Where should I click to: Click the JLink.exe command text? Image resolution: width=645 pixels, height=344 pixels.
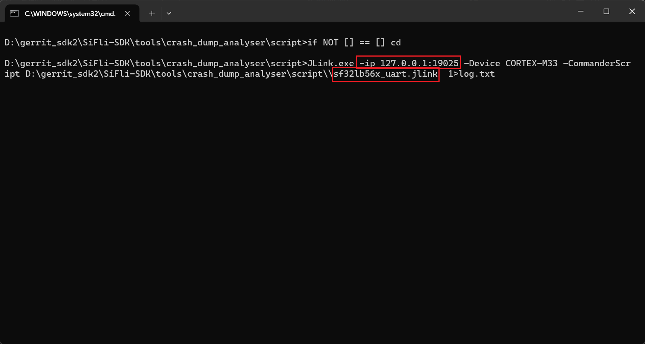click(x=330, y=63)
